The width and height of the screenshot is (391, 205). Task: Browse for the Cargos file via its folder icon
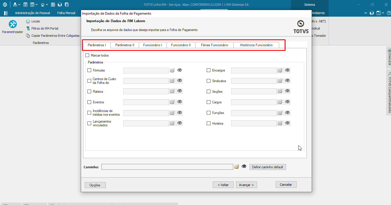(x=280, y=102)
